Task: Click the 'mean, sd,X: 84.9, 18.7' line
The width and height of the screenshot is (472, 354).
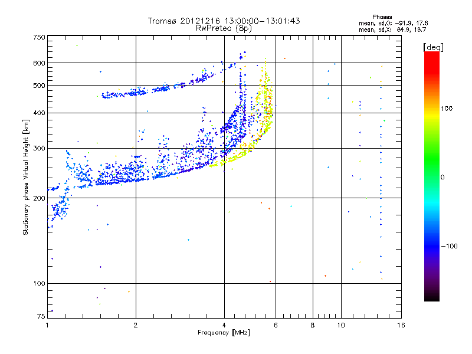Action: pos(392,29)
